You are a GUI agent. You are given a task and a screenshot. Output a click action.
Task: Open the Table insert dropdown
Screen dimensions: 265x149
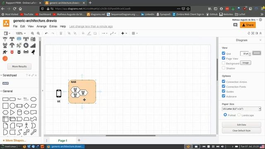(x=135, y=34)
